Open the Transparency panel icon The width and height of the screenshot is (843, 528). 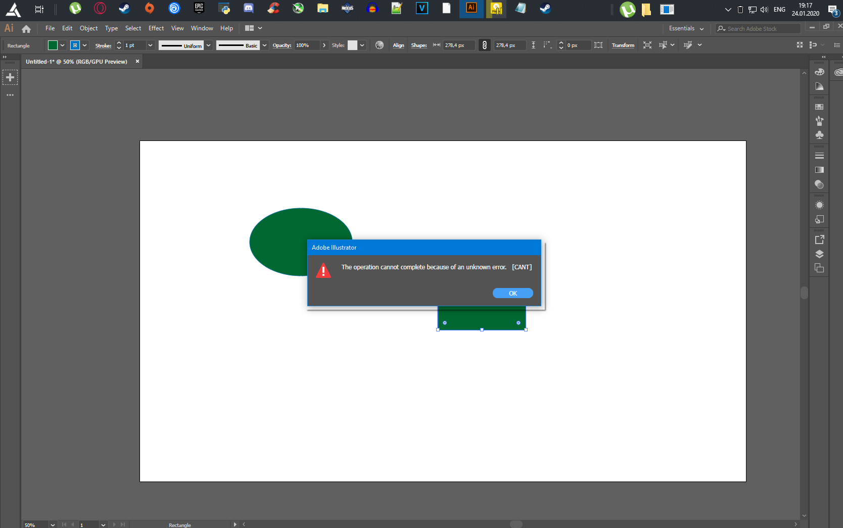[x=819, y=184]
